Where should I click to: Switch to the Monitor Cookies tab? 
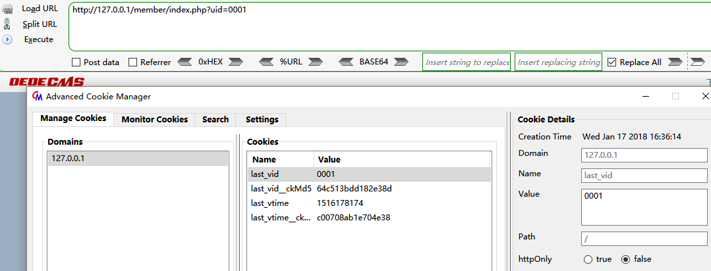(x=155, y=120)
